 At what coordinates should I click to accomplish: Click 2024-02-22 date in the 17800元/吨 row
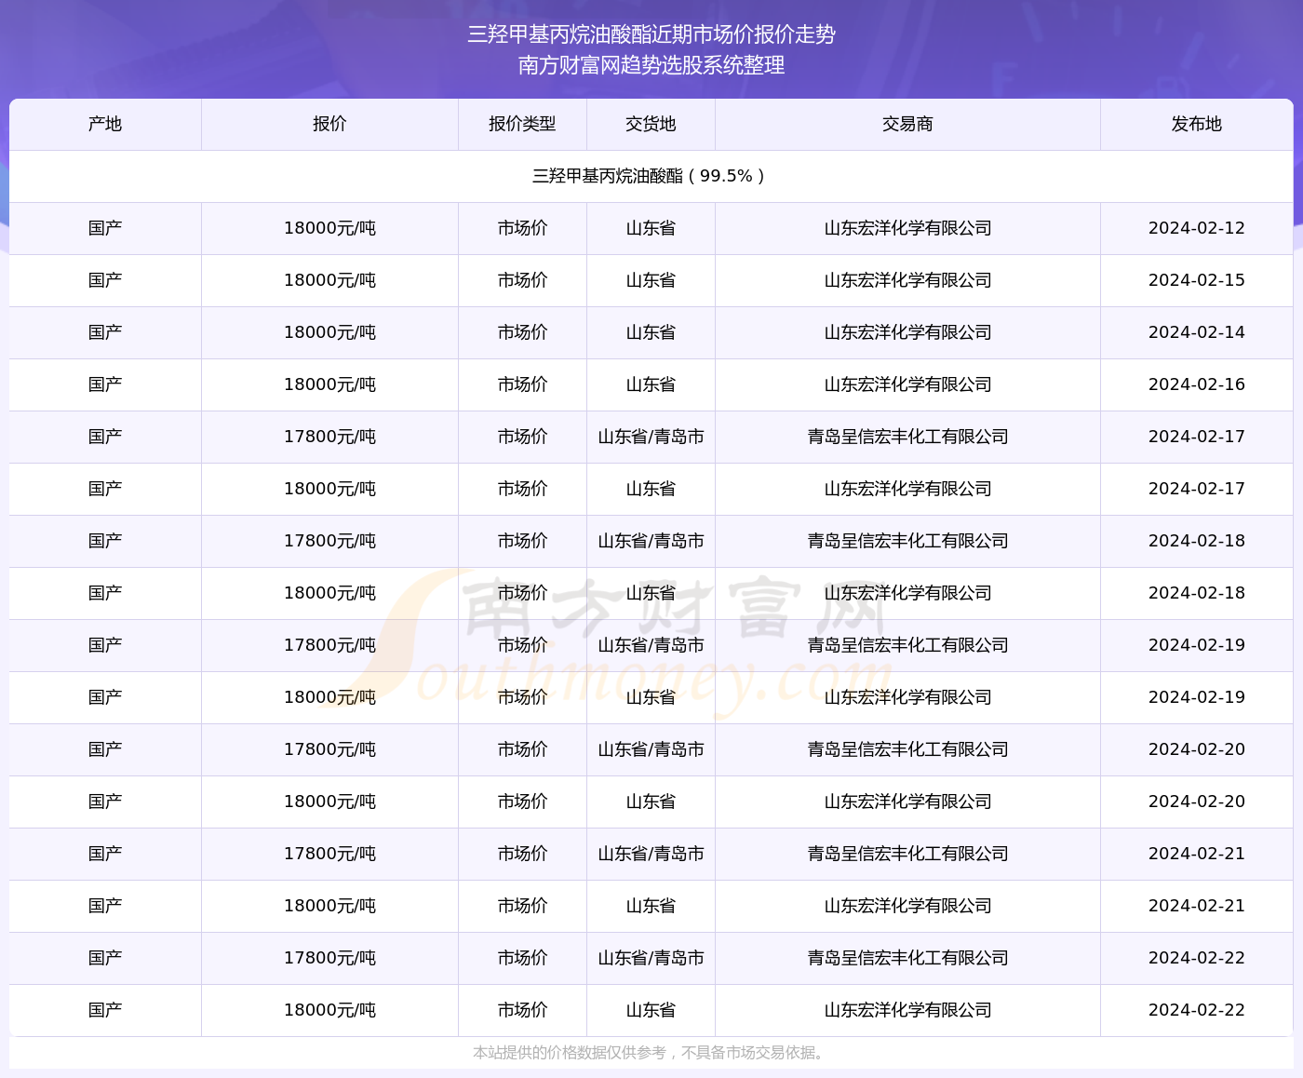click(1196, 958)
